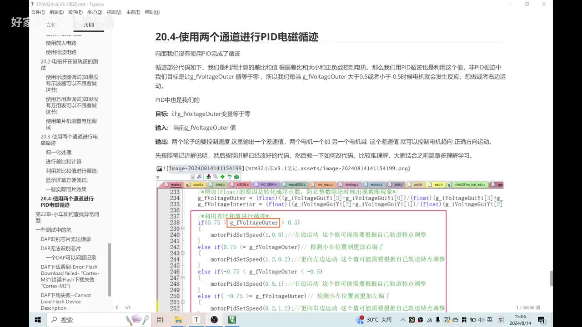Open outline item 一些测试中的坑

tap(53, 230)
